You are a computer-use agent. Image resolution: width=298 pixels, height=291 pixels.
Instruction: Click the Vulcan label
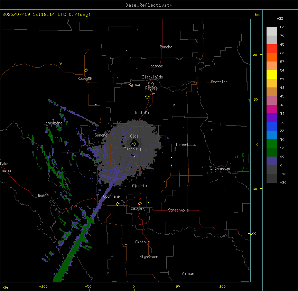coord(188,274)
